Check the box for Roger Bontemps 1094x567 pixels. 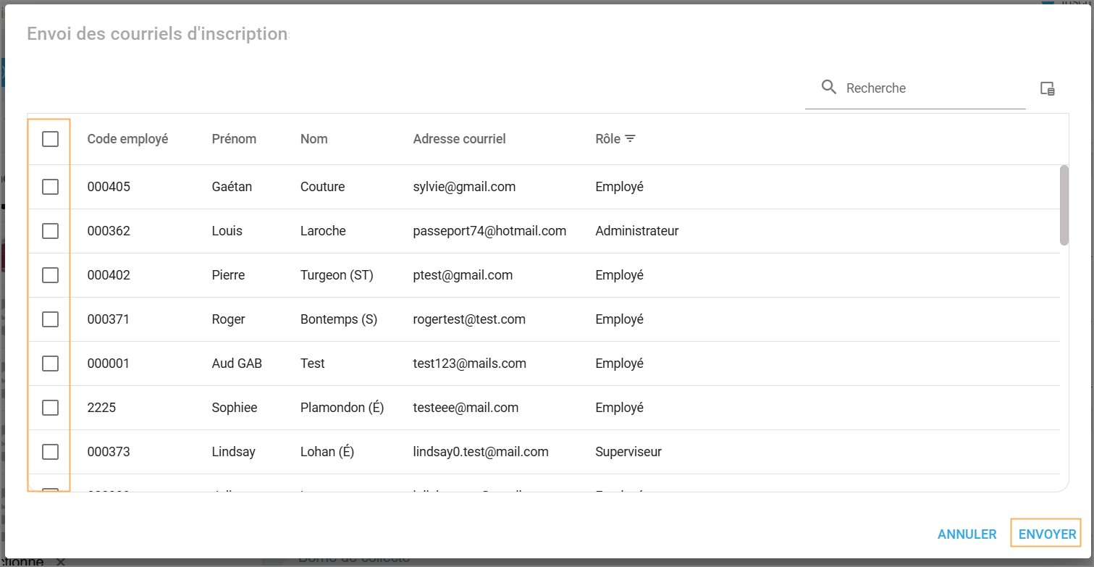click(50, 319)
